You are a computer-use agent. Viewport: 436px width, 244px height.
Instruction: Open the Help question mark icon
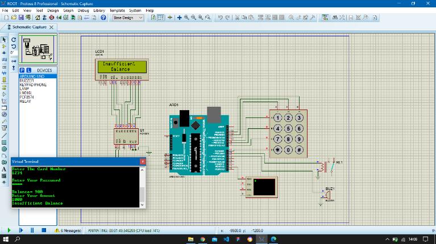click(103, 18)
